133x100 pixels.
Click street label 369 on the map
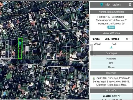coord(51,93)
